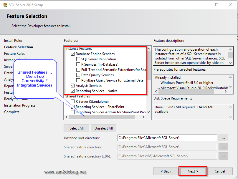Viewport: 238px width, 179px height.
Task: Click features list scroll left arrow
Action: click(x=66, y=117)
